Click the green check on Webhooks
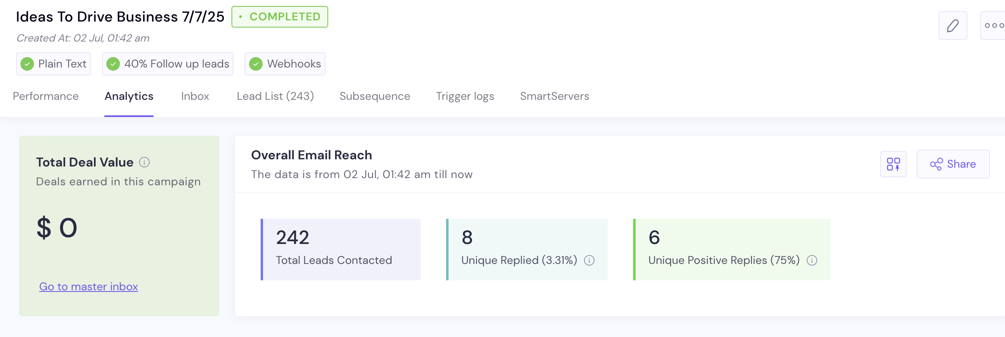This screenshot has width=1005, height=337. pos(256,64)
